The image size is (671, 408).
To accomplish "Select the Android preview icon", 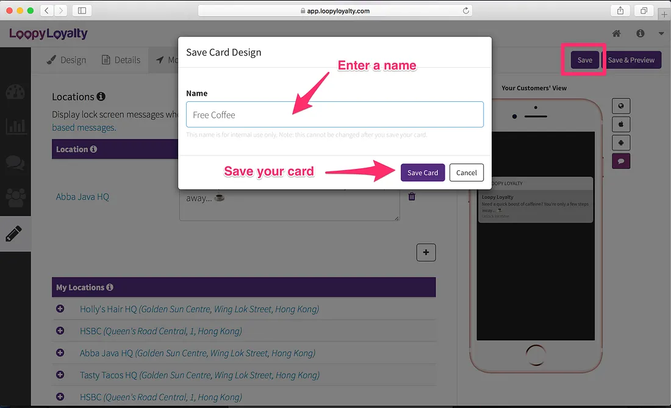I will click(620, 143).
